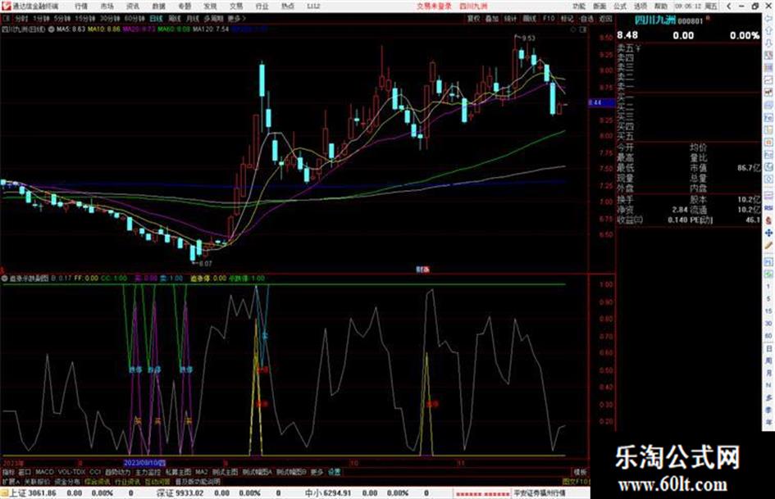Switch chart to 60分钟 period
This screenshot has width=775, height=499.
pyautogui.click(x=134, y=18)
